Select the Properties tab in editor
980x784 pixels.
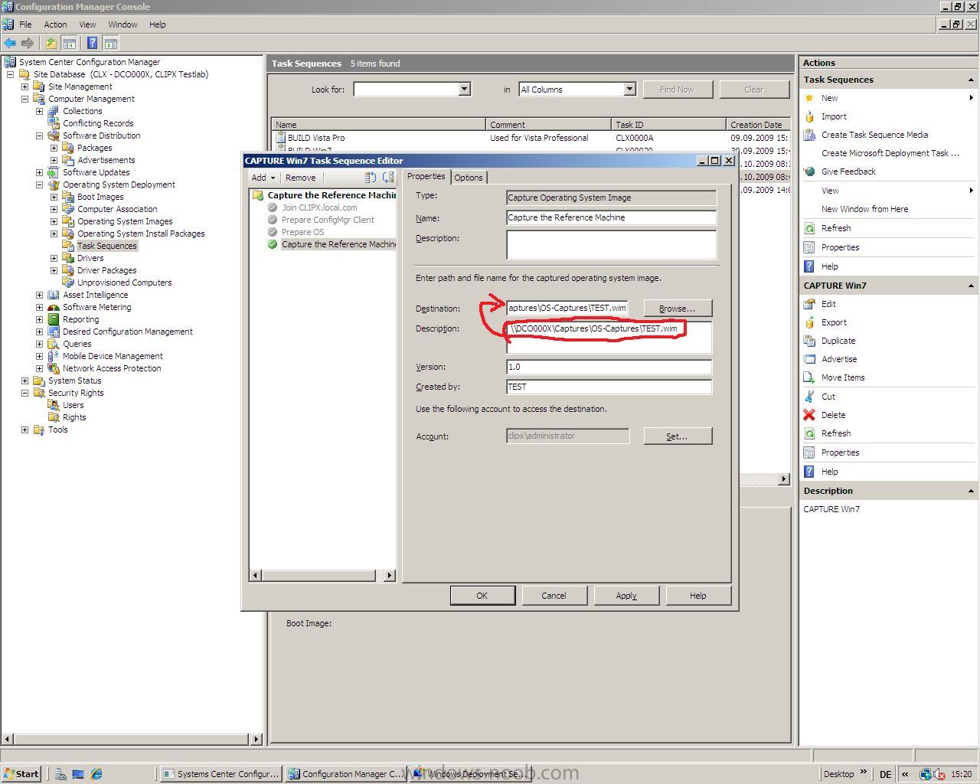(426, 176)
